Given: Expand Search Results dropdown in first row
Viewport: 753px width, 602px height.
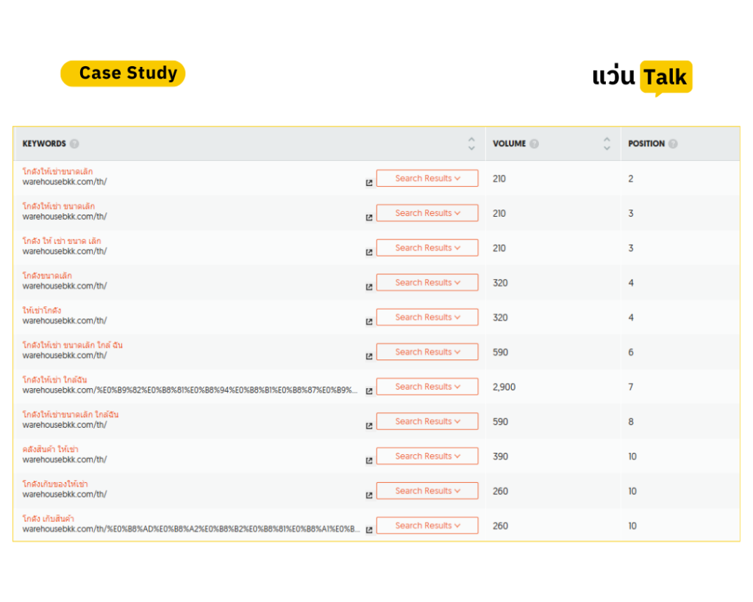Looking at the screenshot, I should coord(427,178).
